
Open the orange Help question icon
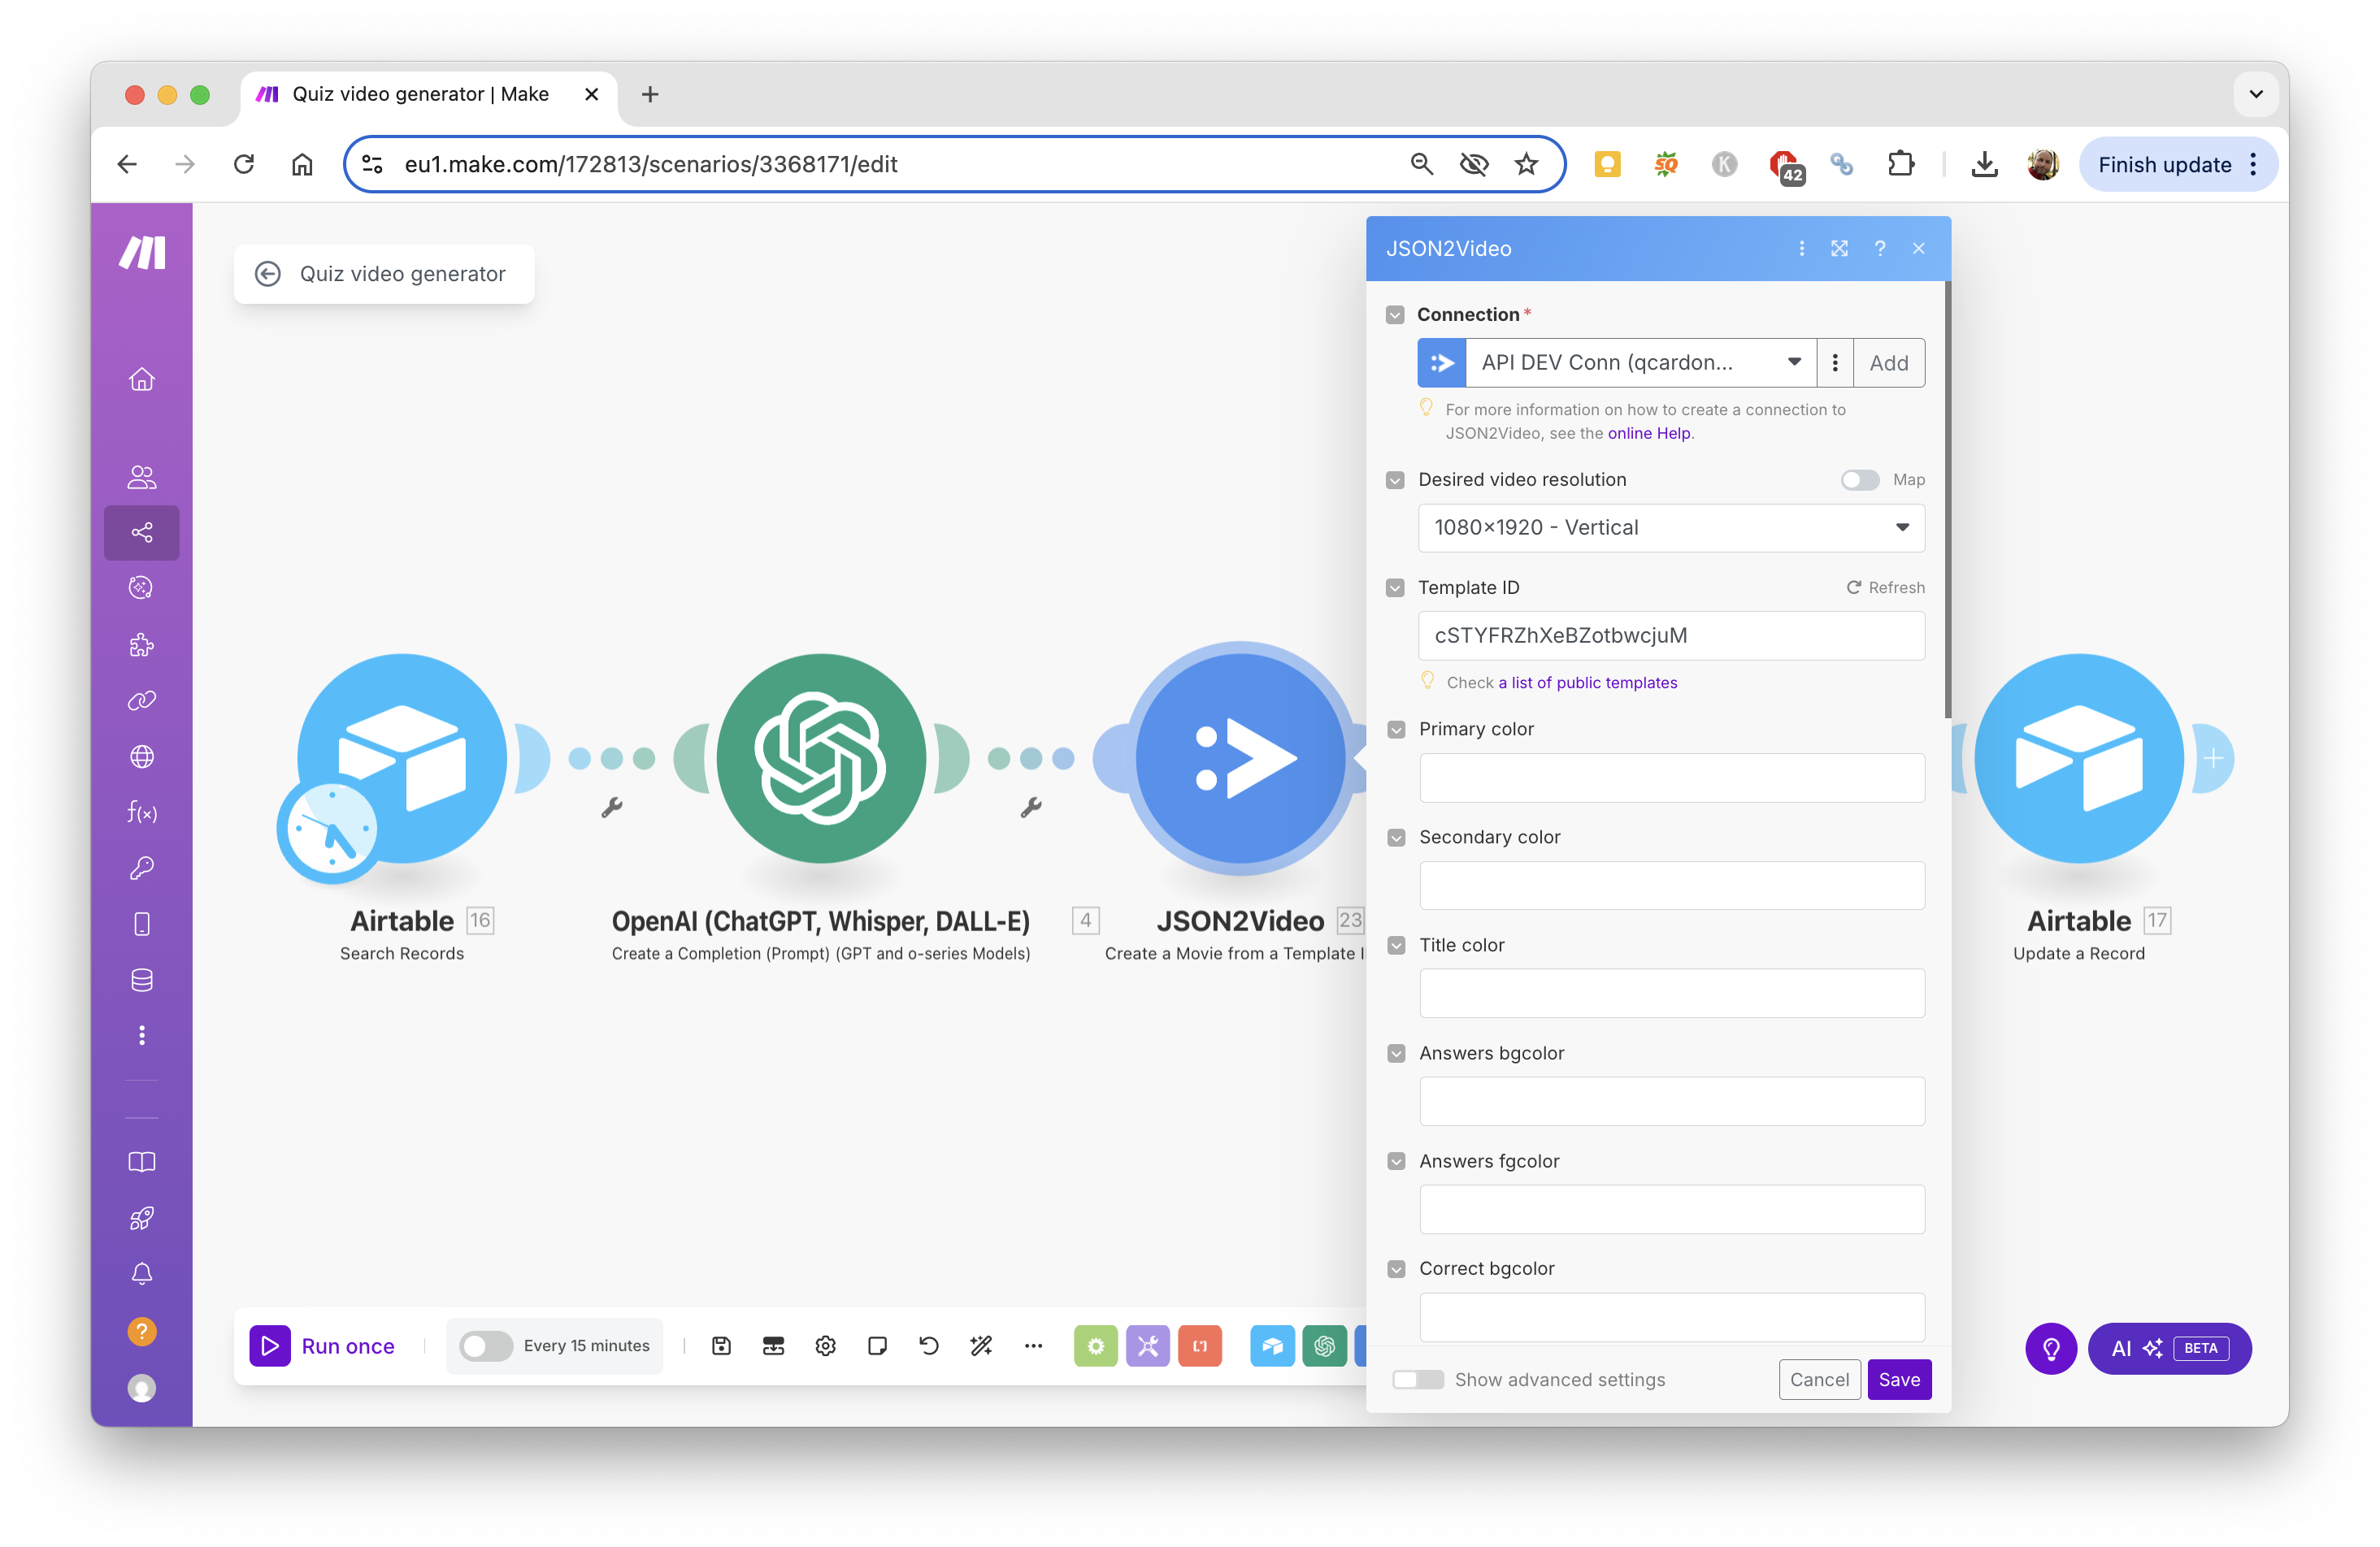142,1331
